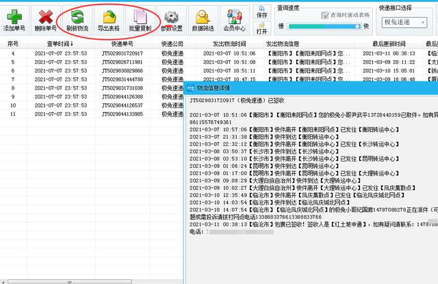Click last update time 2021-03-10 15:05:01
The image size is (438, 284).
point(389,70)
